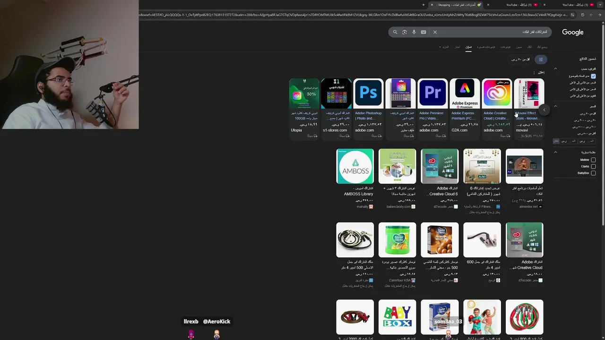Go back using the browser back arrow
The width and height of the screenshot is (605, 340).
tap(599, 15)
